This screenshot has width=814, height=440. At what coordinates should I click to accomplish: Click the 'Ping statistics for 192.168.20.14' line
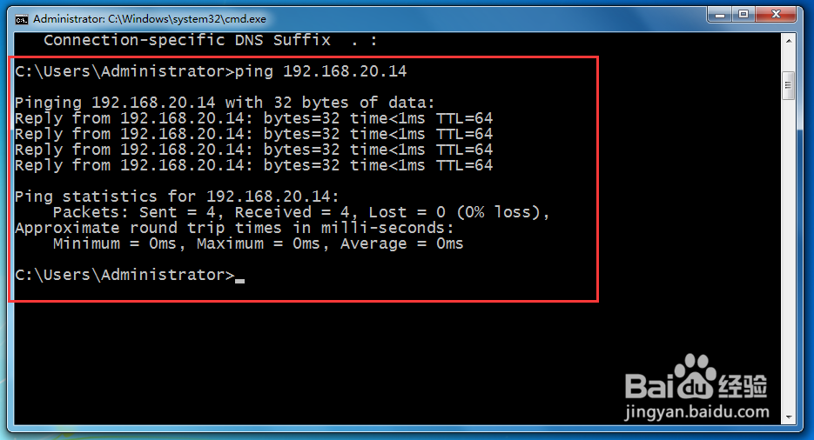click(177, 197)
